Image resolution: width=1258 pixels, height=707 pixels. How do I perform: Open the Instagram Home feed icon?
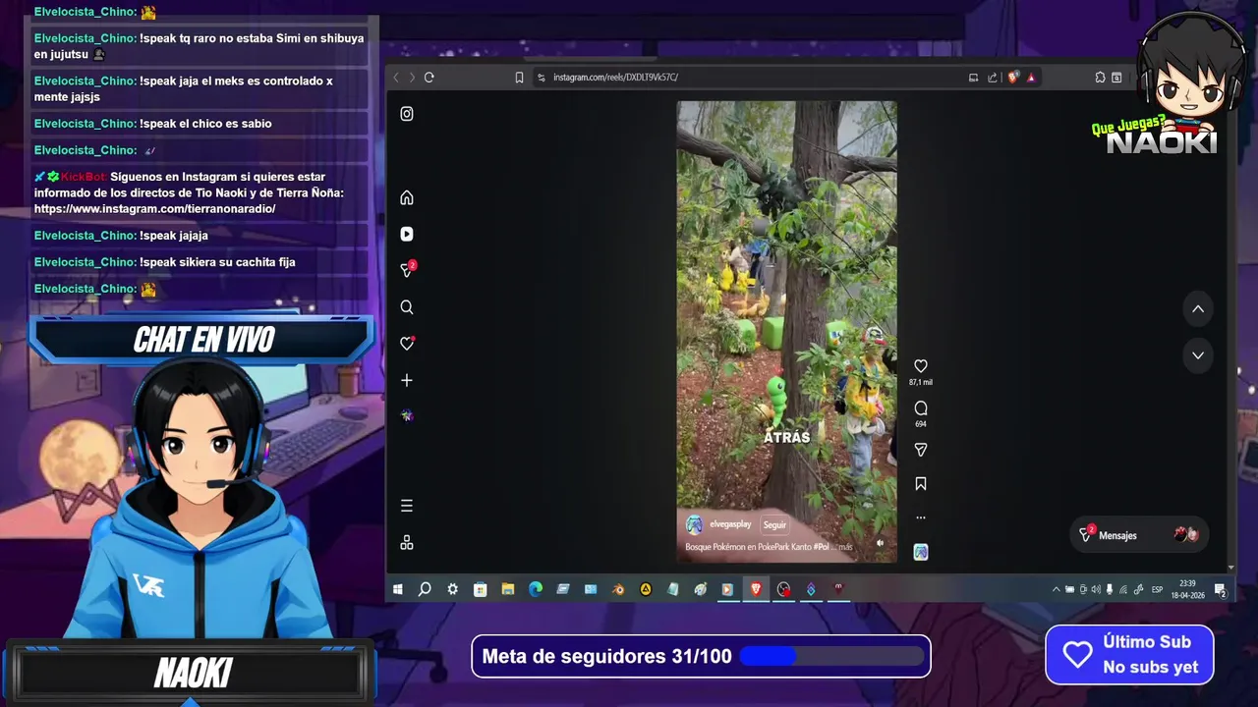pos(407,197)
